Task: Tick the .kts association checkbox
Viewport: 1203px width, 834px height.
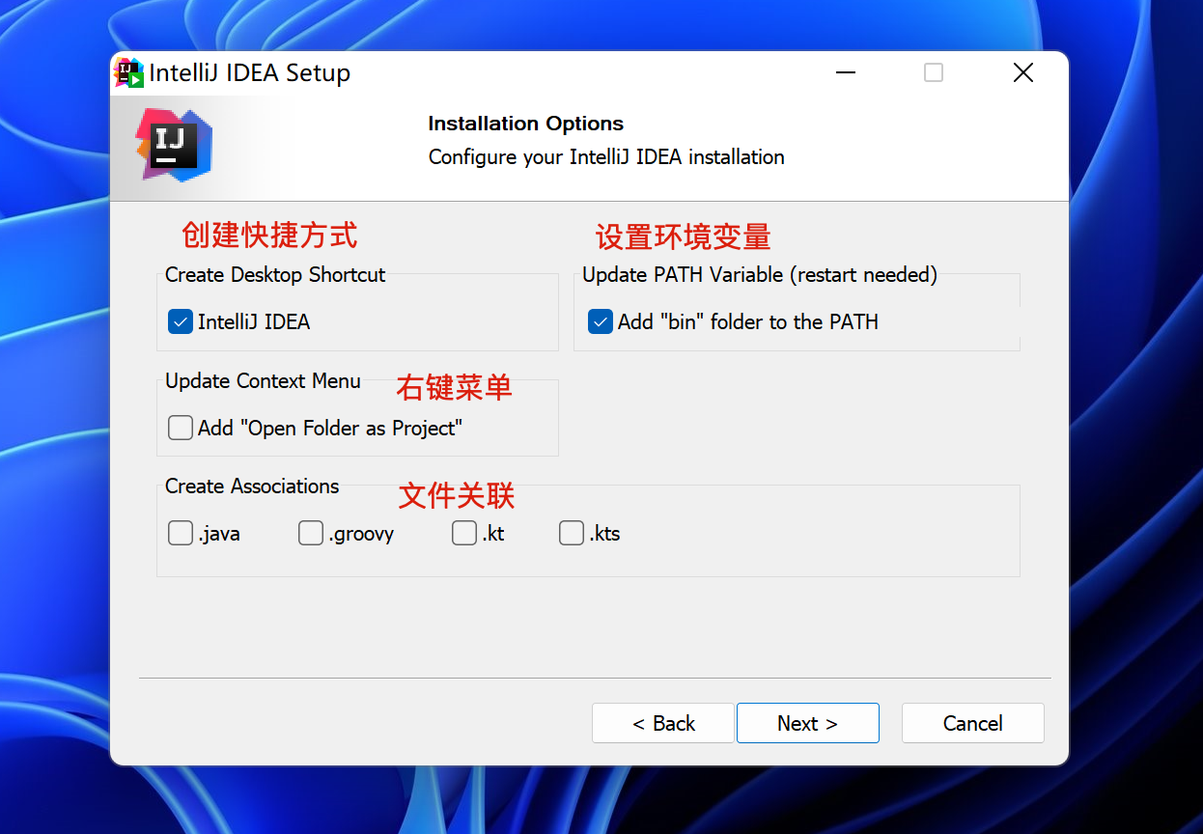Action: tap(572, 533)
